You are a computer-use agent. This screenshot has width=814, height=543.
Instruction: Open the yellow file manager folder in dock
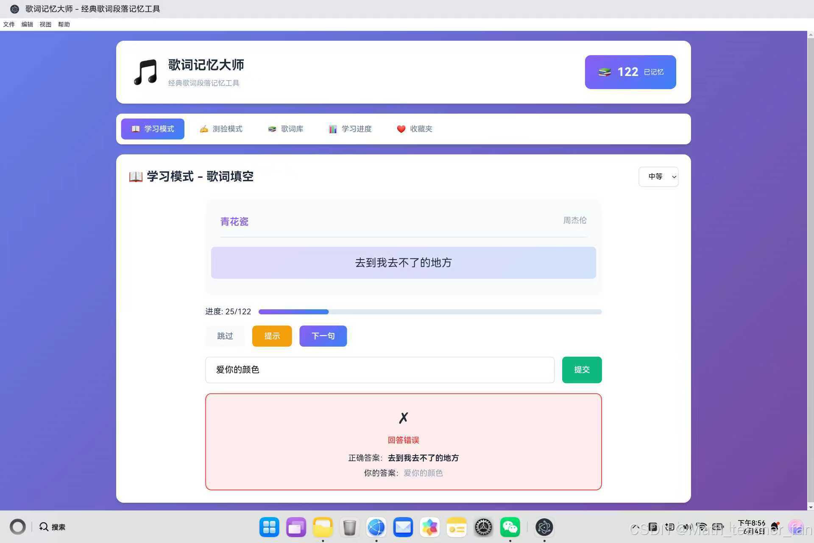[x=323, y=527]
